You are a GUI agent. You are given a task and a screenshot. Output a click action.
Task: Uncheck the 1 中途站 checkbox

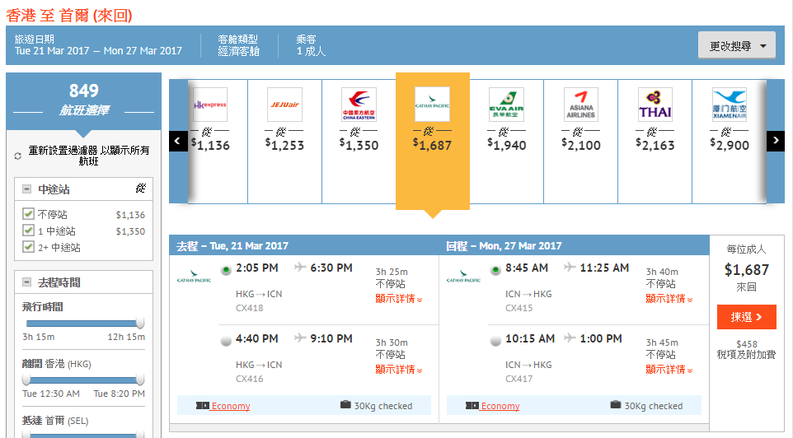click(x=28, y=231)
